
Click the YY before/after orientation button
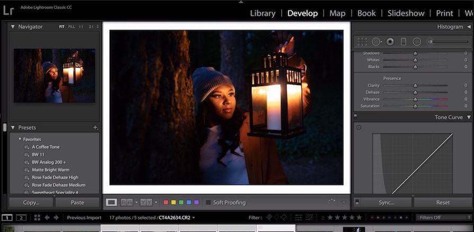146,202
